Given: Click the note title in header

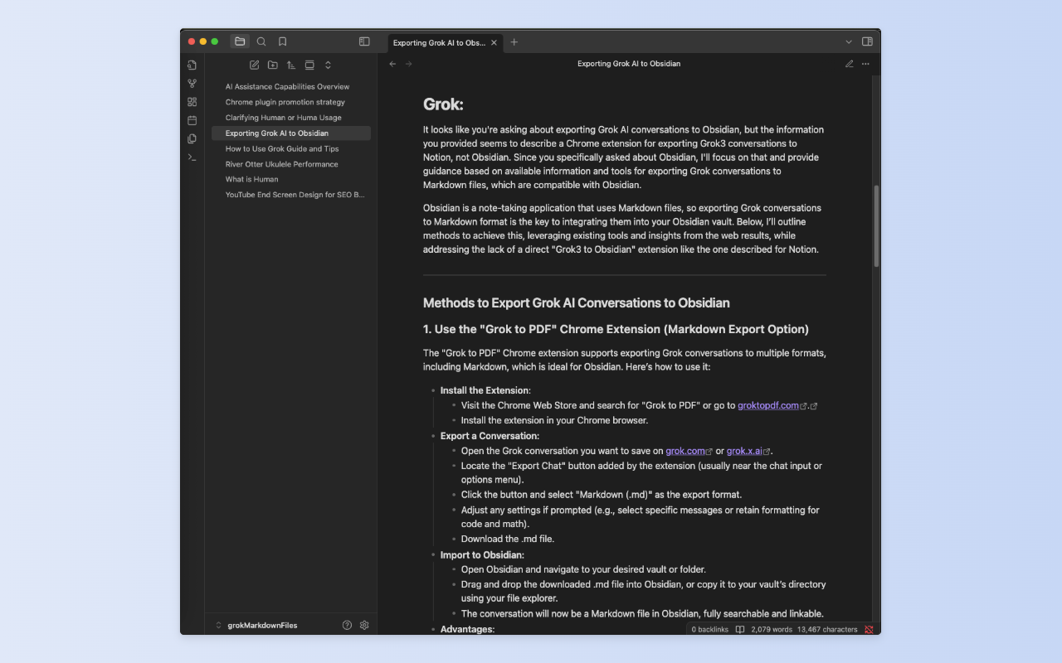Looking at the screenshot, I should click(x=629, y=64).
